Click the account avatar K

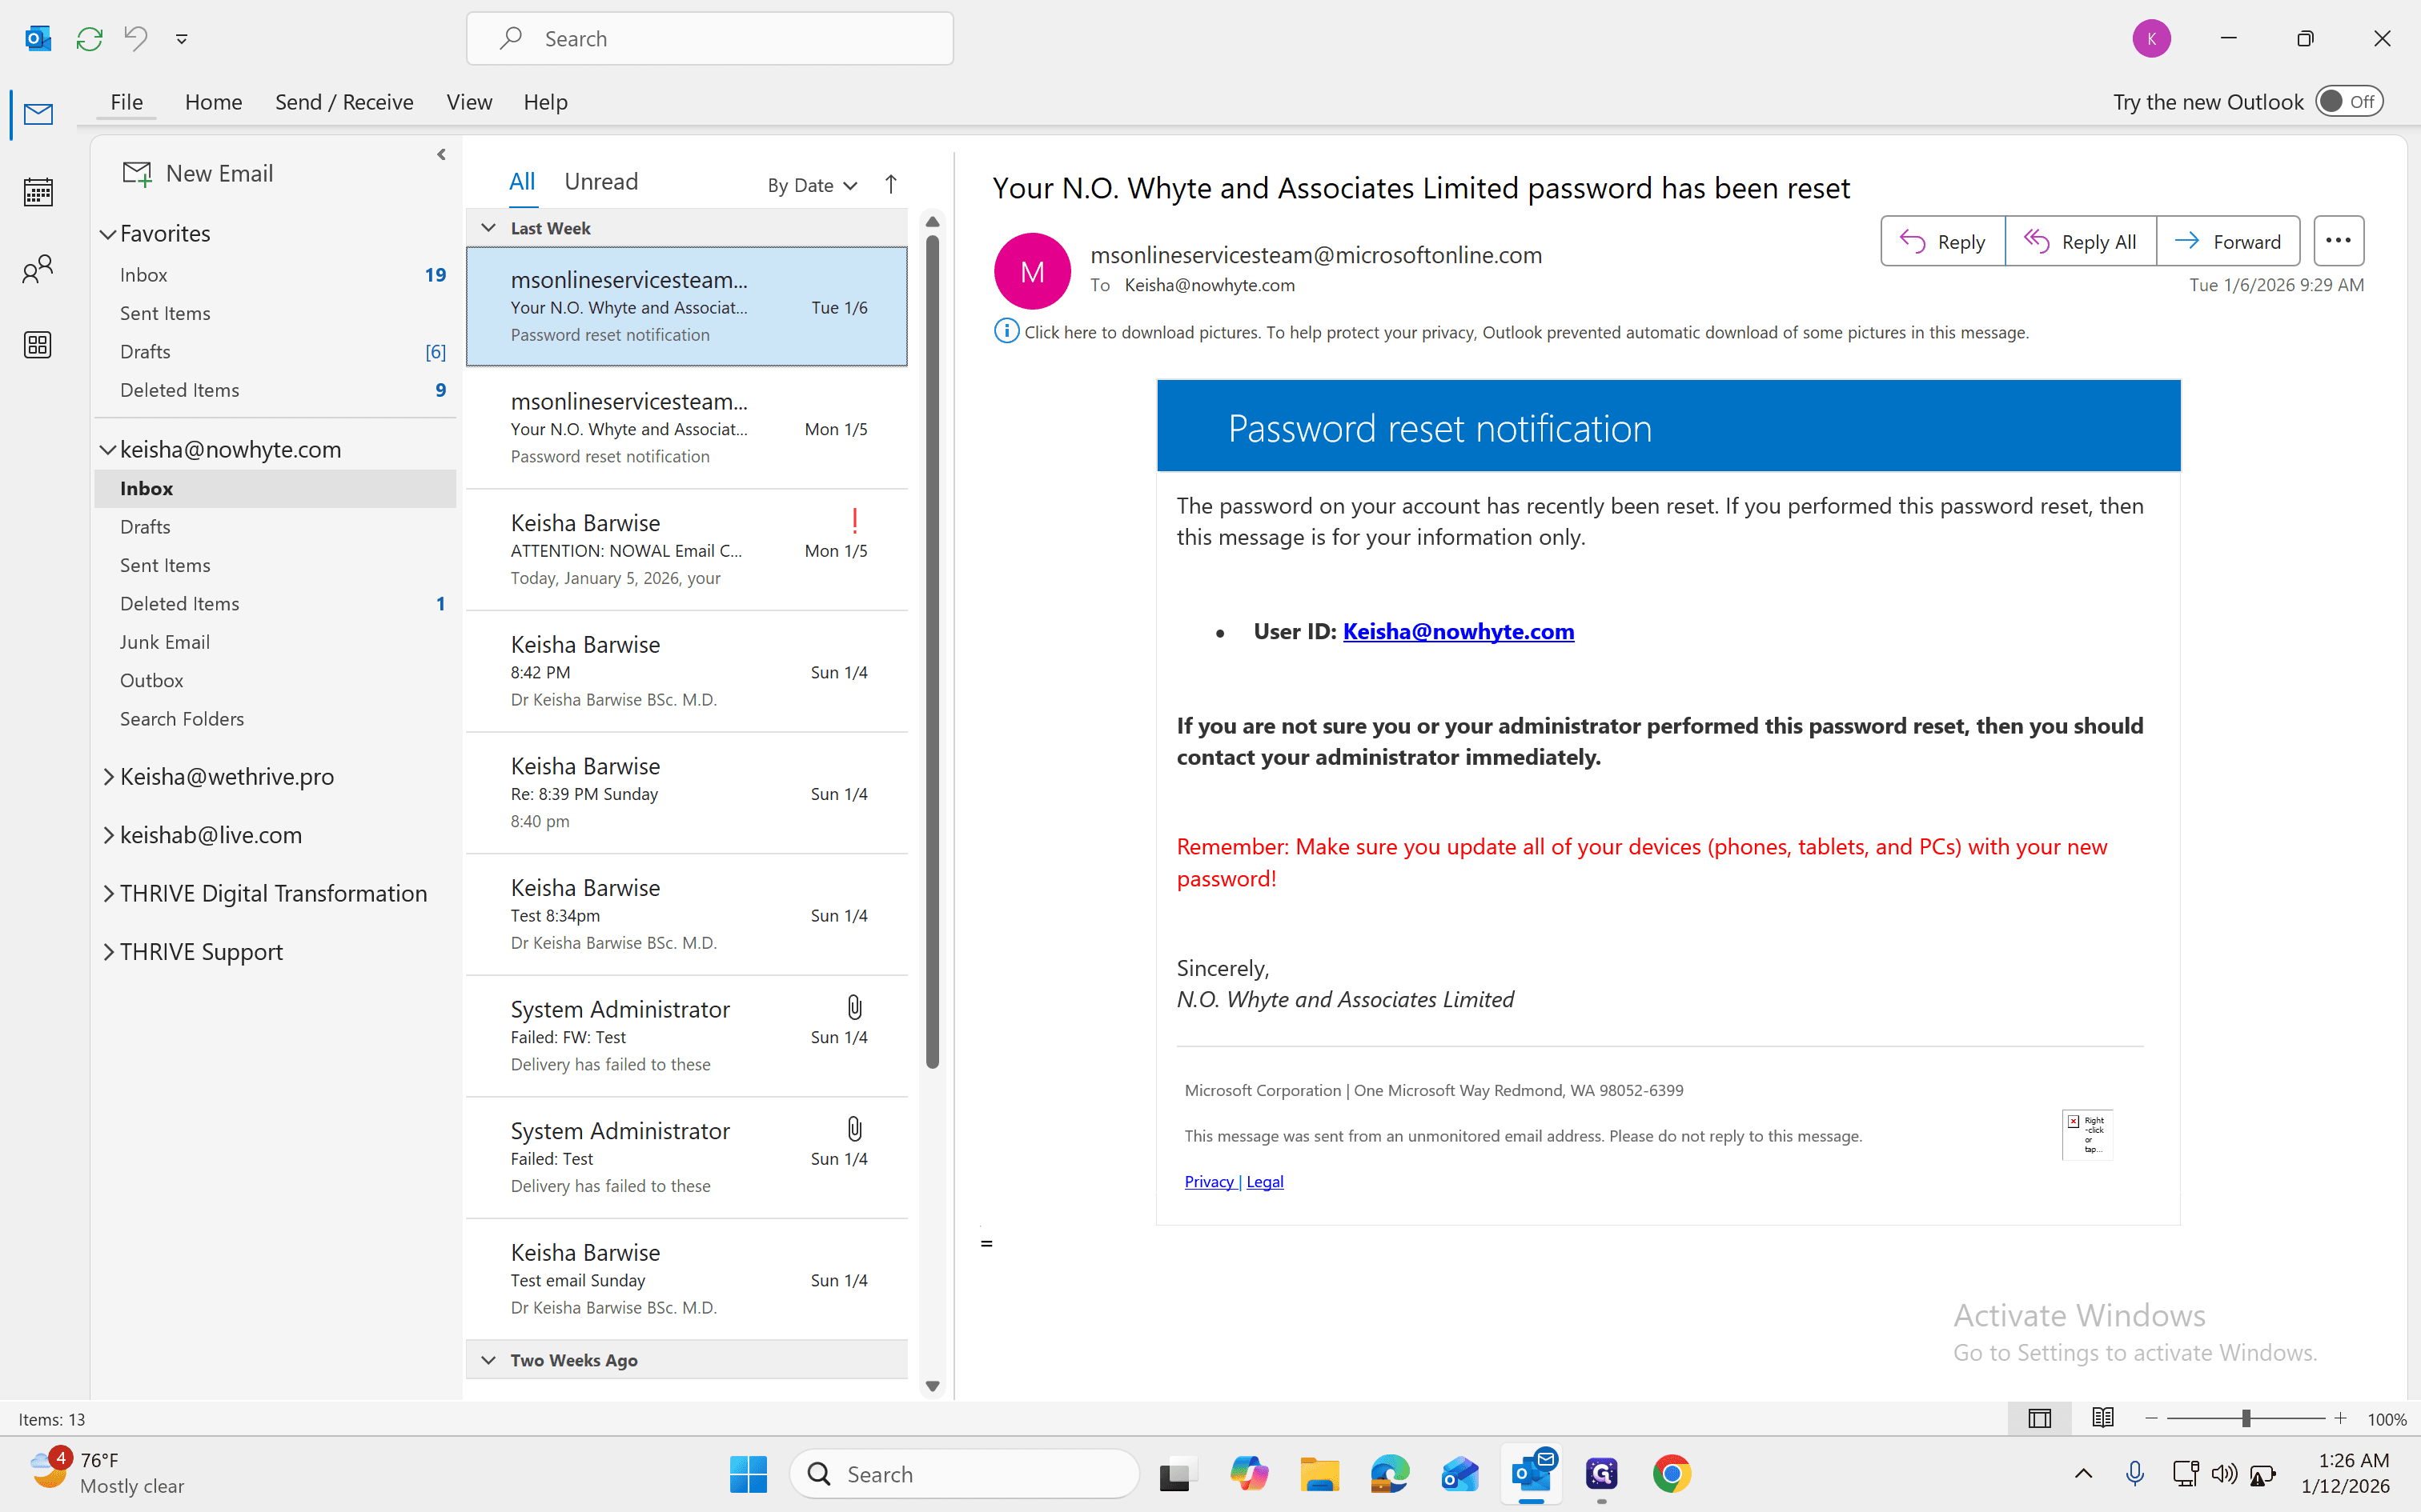point(2151,39)
